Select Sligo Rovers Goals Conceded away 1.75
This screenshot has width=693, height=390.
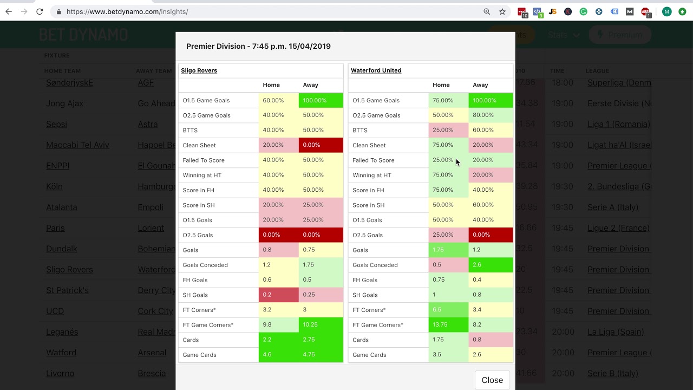(x=321, y=265)
